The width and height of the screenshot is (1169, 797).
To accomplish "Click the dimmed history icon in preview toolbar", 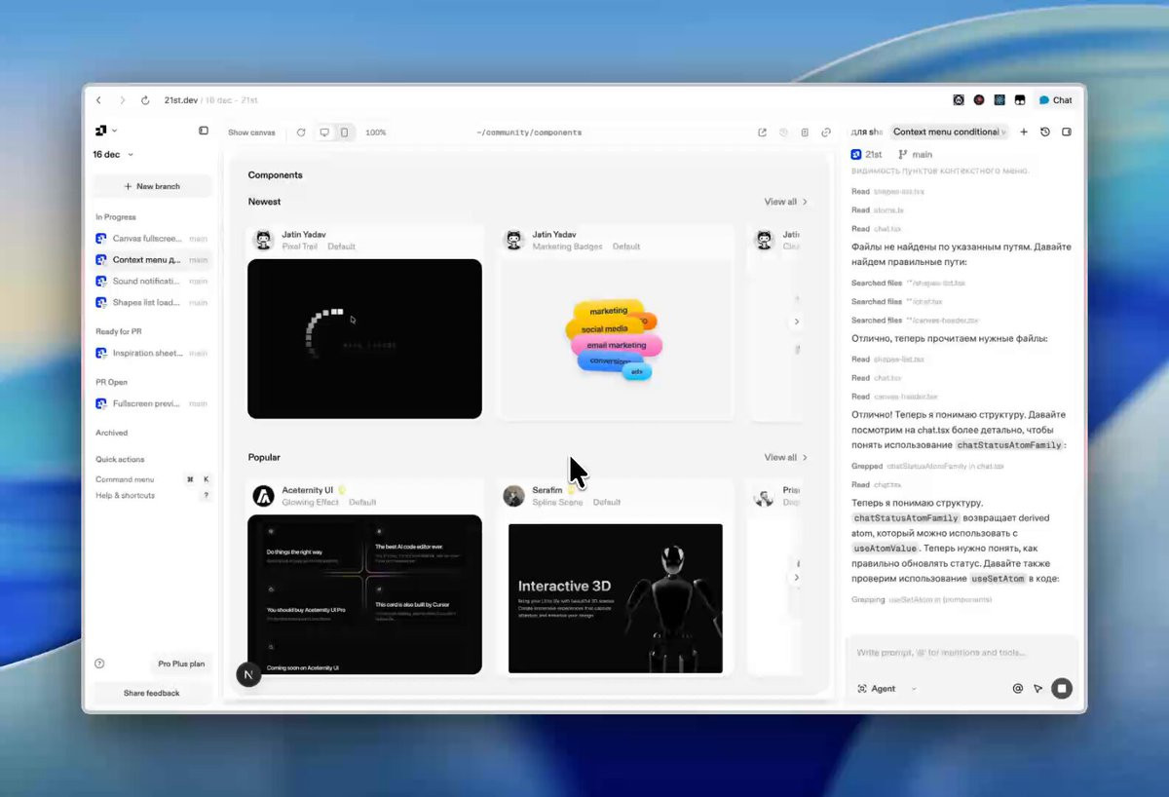I will point(783,133).
